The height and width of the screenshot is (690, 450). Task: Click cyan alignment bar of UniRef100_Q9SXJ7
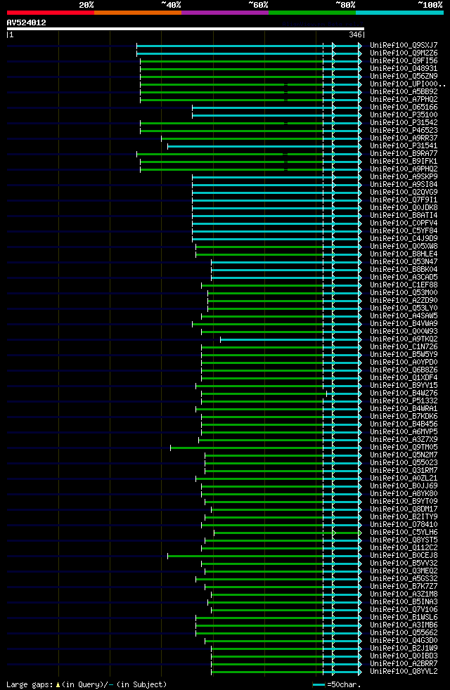(249, 46)
